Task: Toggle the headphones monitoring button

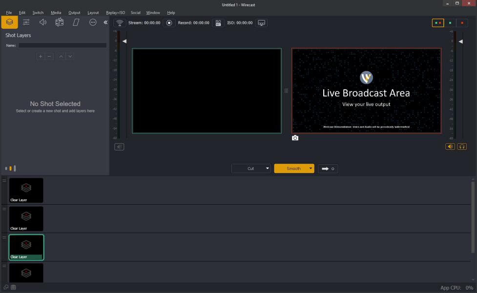Action: (462, 146)
